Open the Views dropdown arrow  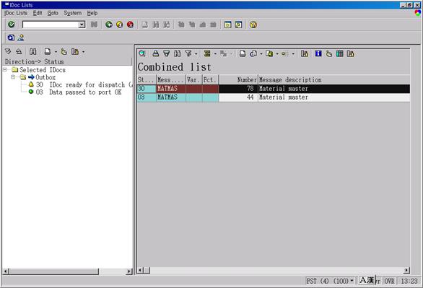(261, 54)
